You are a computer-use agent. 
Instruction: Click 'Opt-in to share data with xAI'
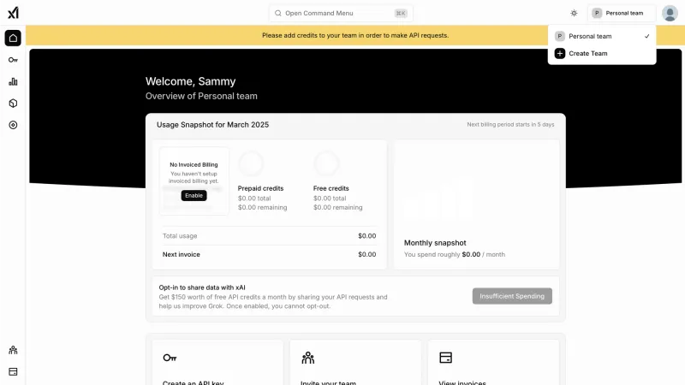tap(202, 287)
